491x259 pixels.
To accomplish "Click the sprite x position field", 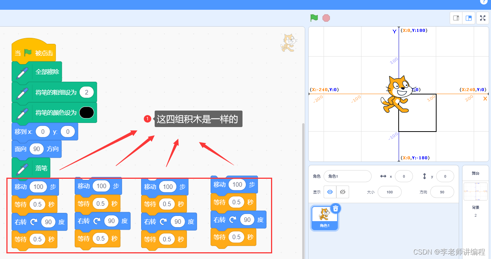I will tap(404, 176).
